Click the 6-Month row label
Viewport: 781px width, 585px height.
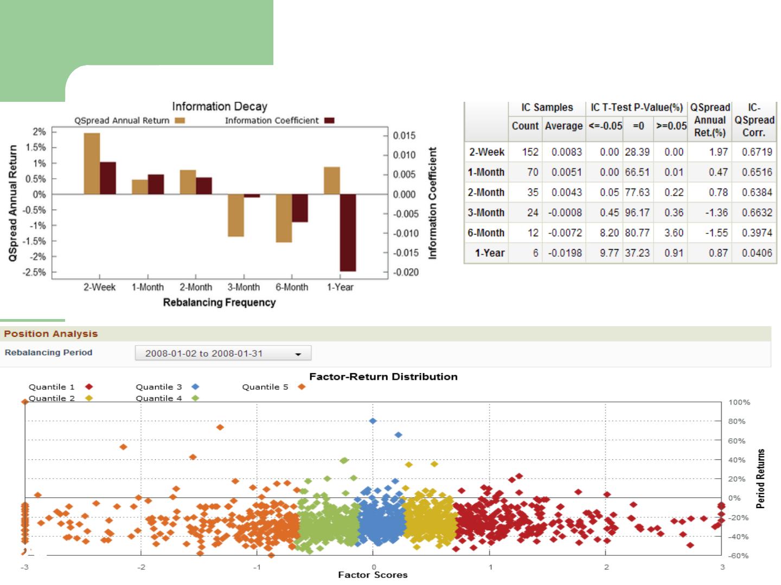pyautogui.click(x=486, y=233)
